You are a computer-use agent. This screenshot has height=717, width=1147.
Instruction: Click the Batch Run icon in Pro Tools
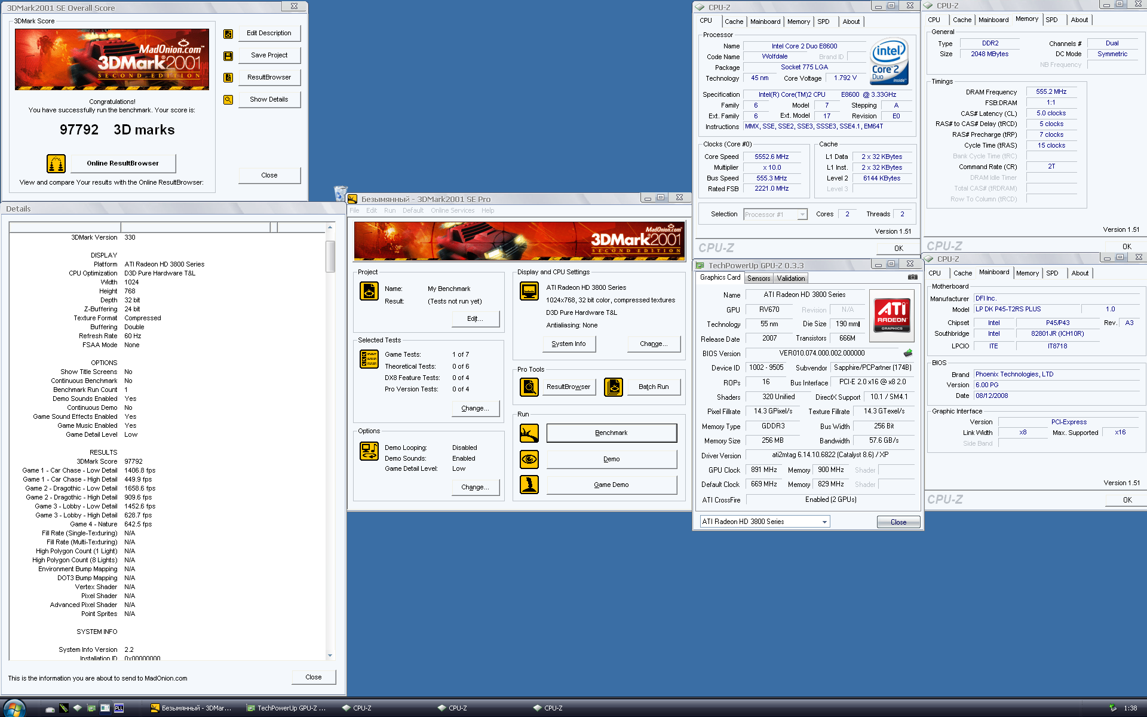point(614,387)
